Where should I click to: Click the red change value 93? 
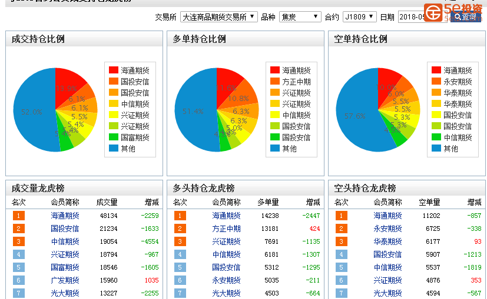tap(478, 241)
